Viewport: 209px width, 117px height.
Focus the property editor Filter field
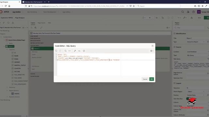click(189, 28)
